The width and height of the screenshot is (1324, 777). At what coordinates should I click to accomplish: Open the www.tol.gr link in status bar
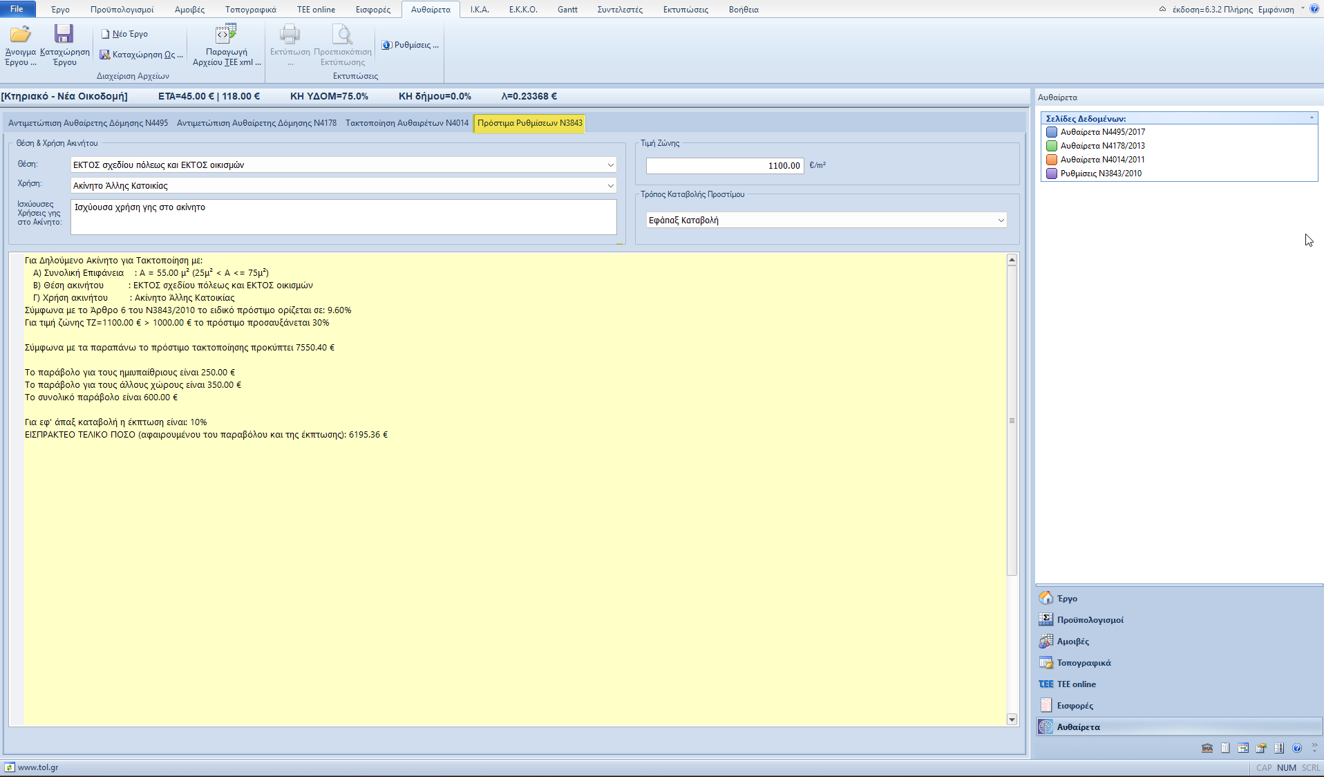click(x=37, y=767)
